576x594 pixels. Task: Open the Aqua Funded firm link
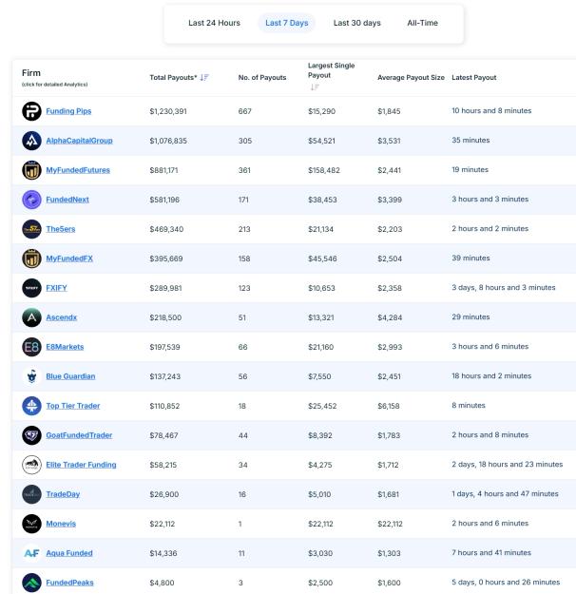pyautogui.click(x=69, y=553)
